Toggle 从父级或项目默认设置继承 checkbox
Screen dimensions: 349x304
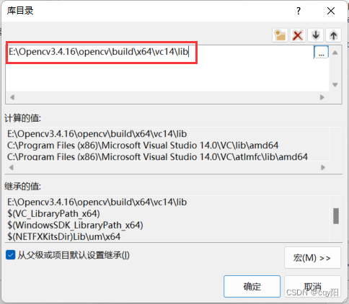[11, 255]
